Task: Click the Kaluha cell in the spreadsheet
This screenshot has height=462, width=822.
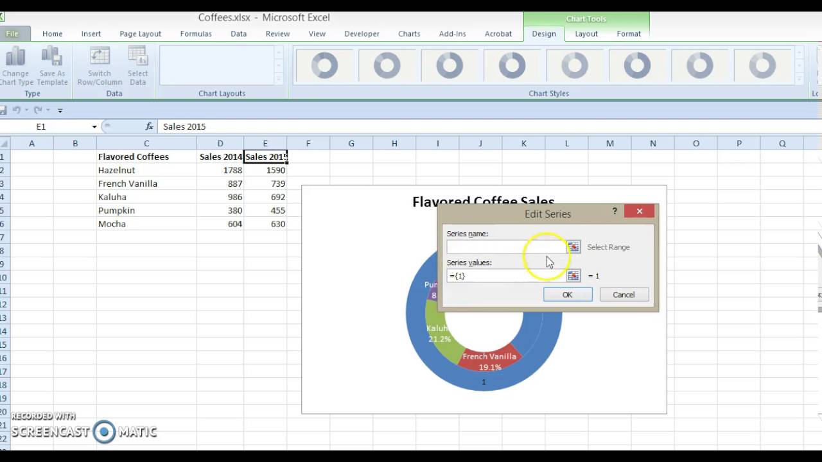Action: (146, 197)
